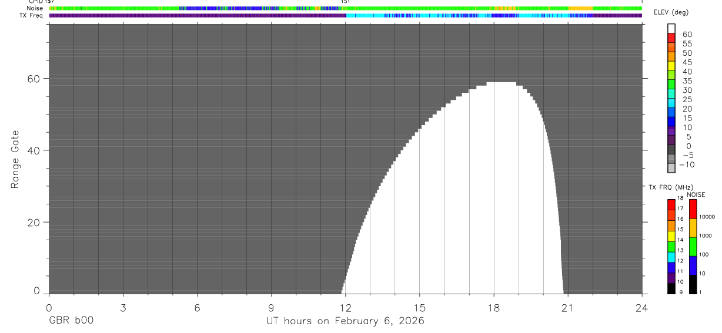
Task: Click the white top segment of ELEV color bar
Action: tap(671, 28)
